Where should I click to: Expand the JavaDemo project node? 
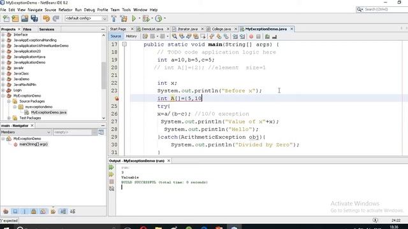[x=3, y=79]
